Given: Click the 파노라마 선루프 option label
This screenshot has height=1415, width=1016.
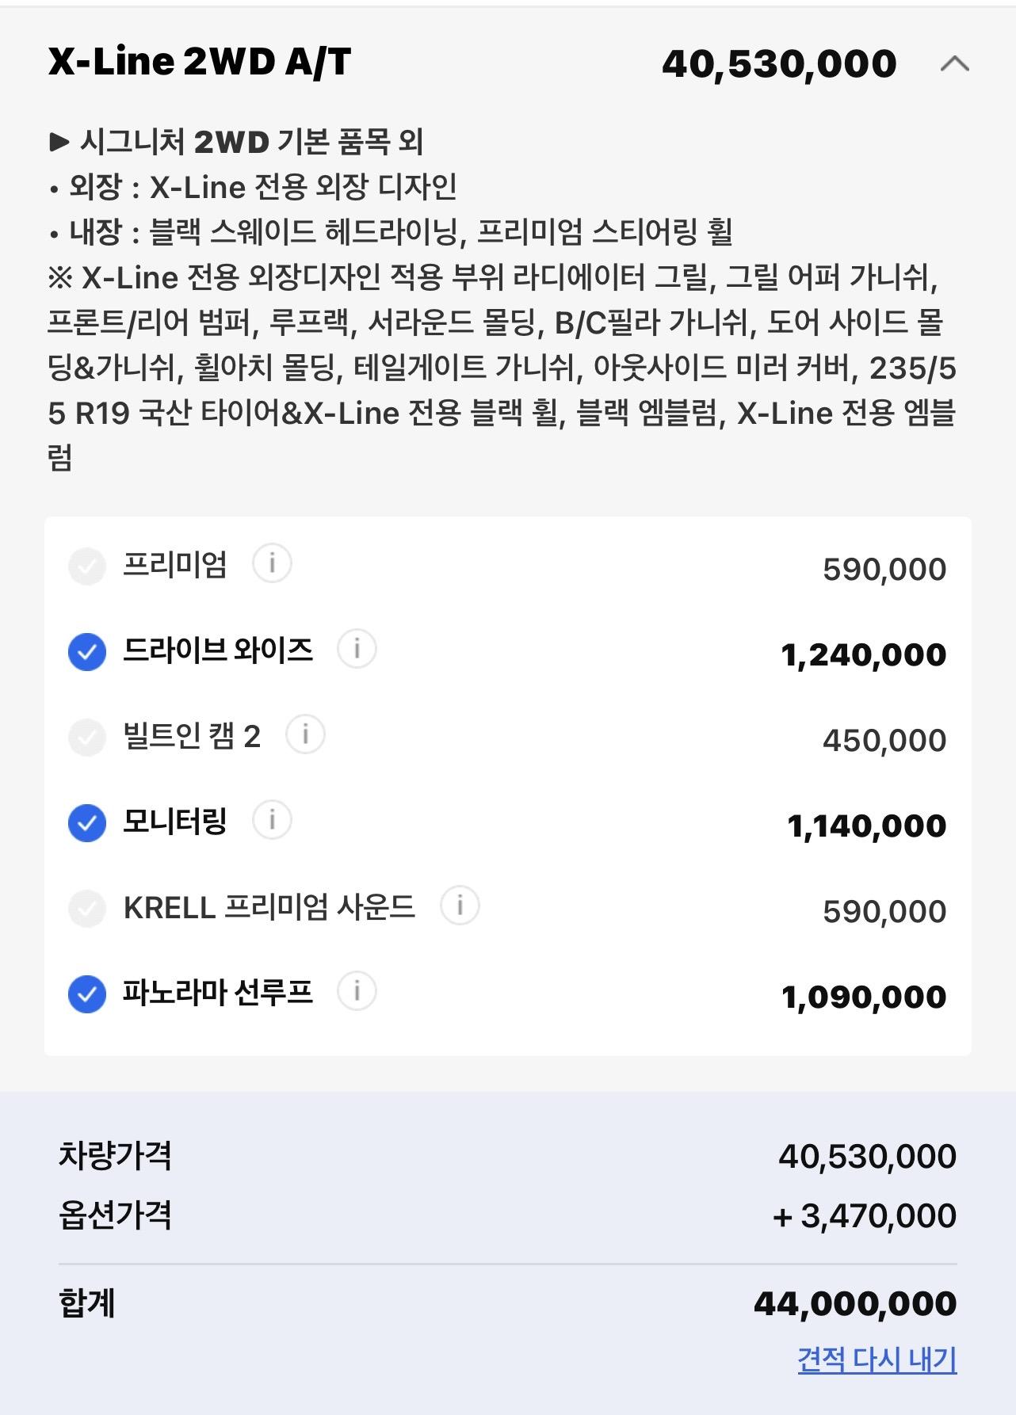Looking at the screenshot, I should click(218, 993).
